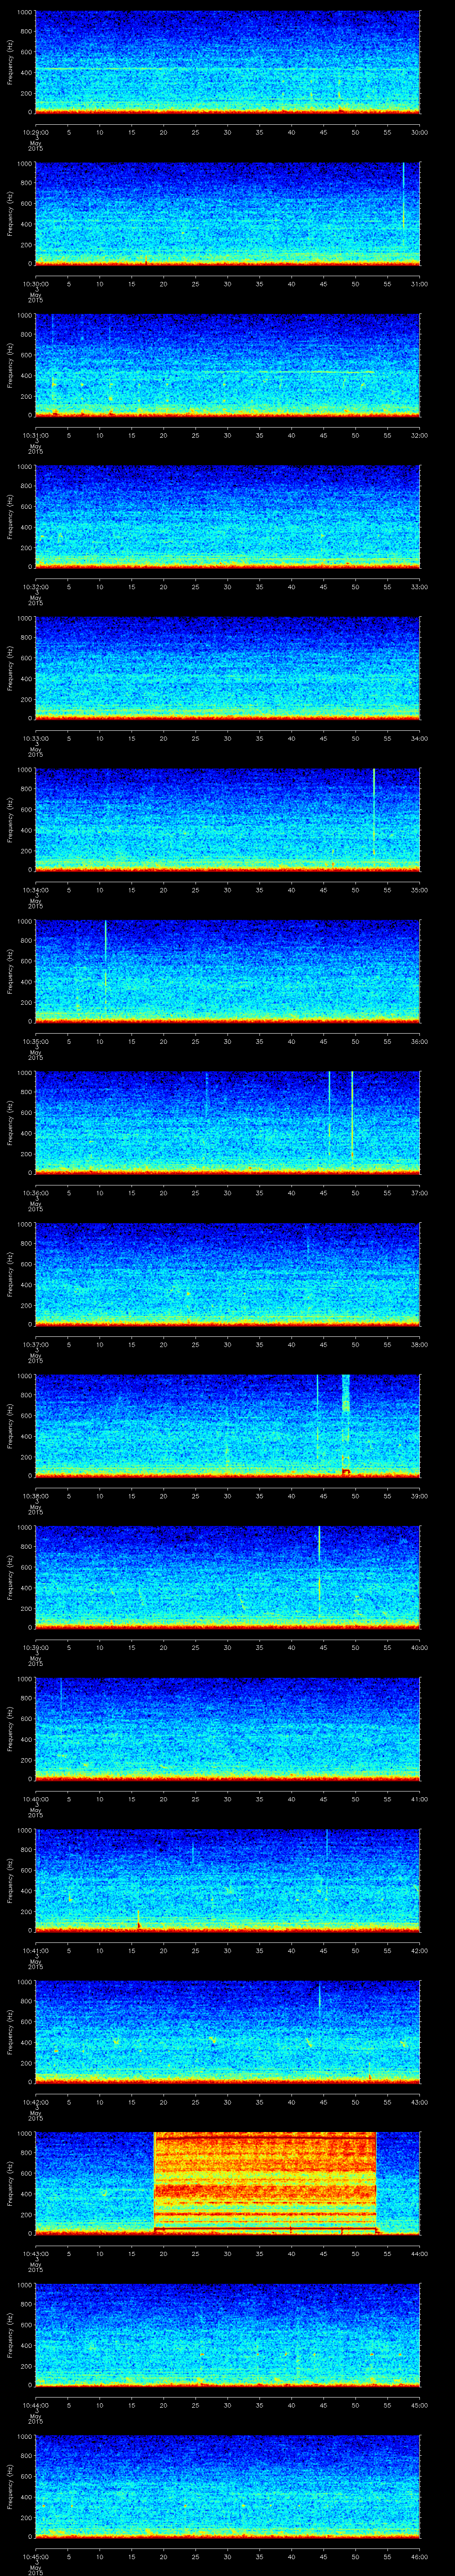This screenshot has width=455, height=2576.
Task: Click the 10:32:00 start time label
Action: pos(36,587)
